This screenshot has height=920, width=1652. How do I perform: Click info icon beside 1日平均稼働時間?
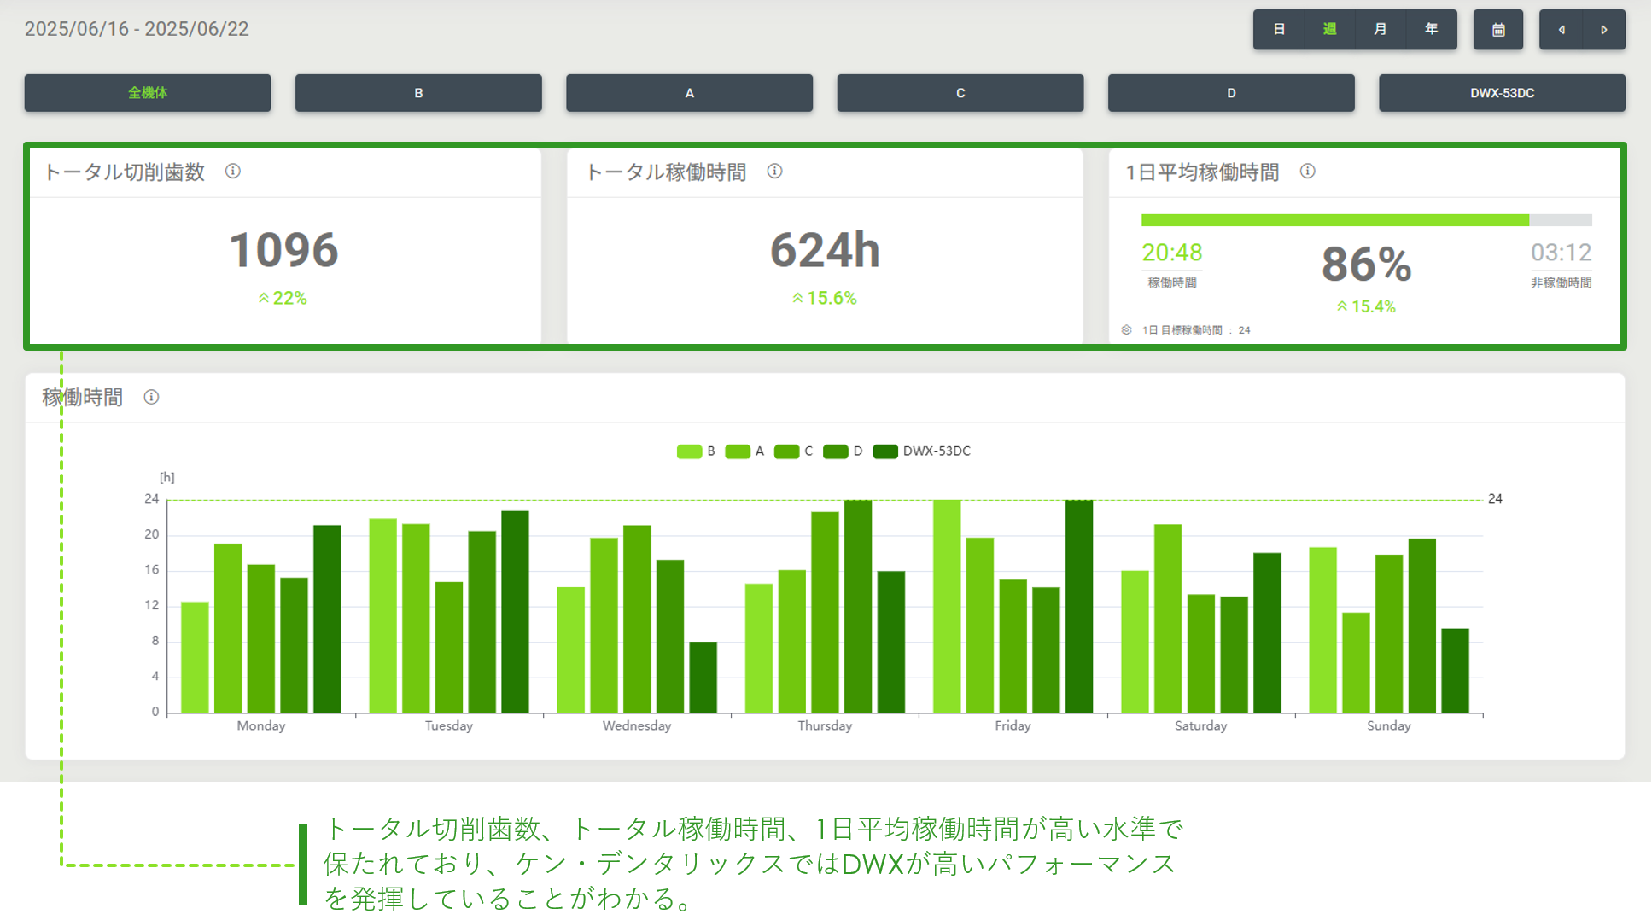(1307, 172)
